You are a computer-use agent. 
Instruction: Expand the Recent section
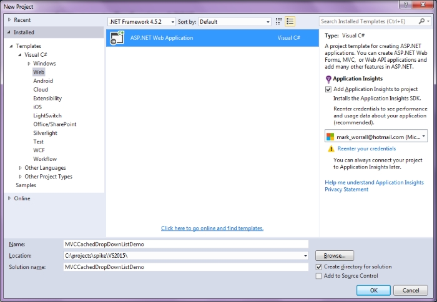[9, 20]
